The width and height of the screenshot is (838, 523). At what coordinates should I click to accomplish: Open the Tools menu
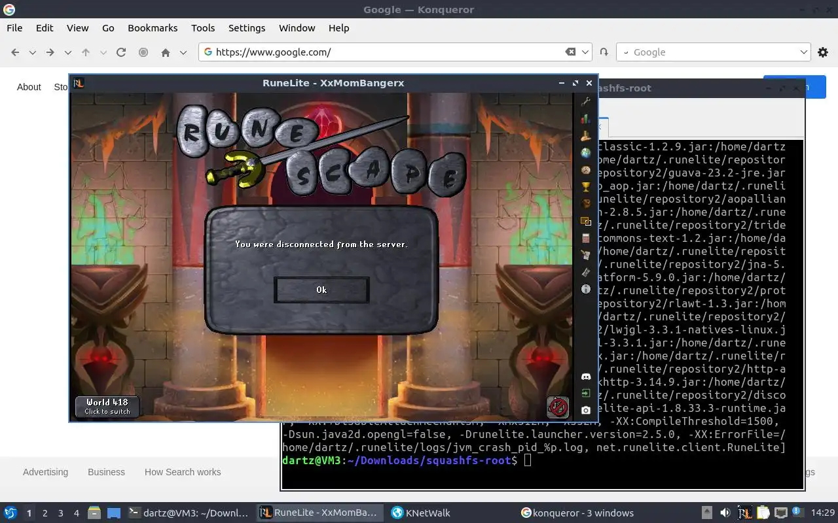point(203,28)
